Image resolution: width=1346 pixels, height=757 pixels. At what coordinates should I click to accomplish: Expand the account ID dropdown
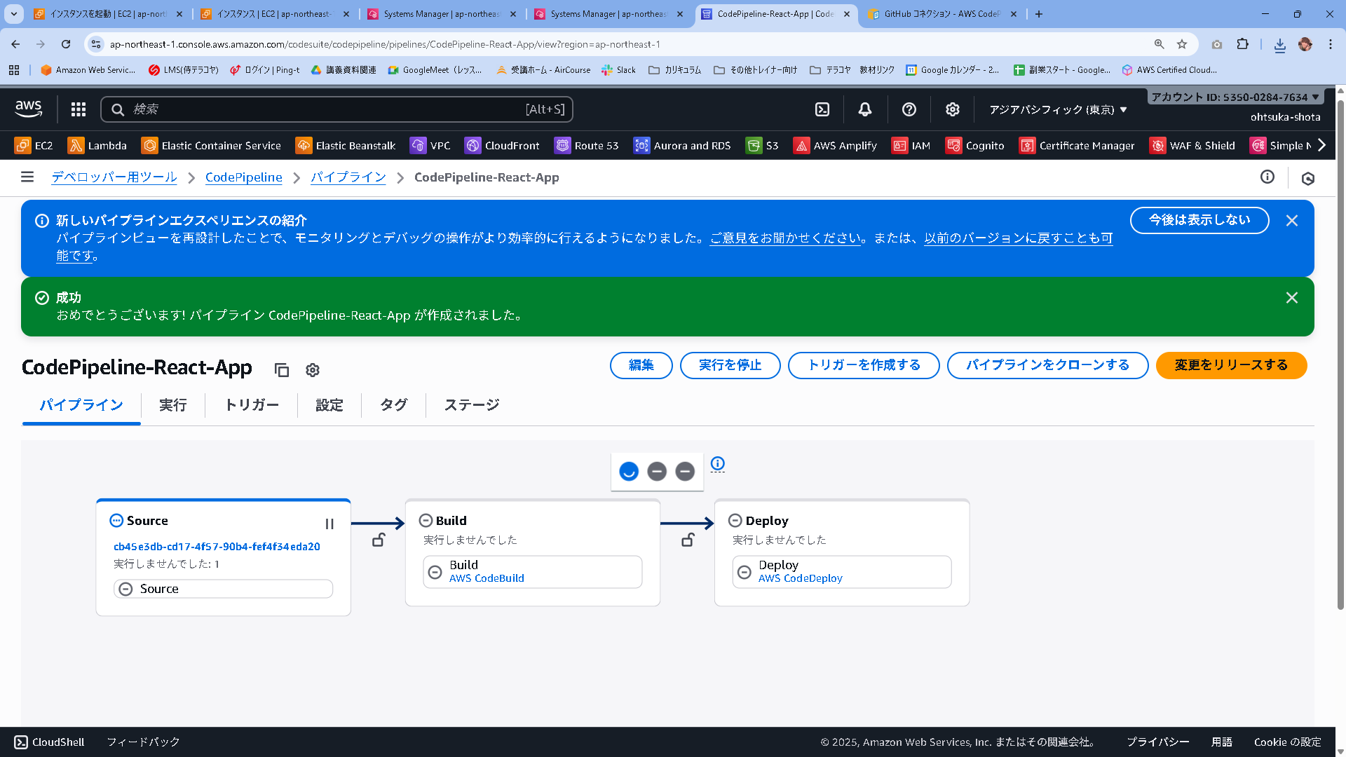tap(1235, 97)
